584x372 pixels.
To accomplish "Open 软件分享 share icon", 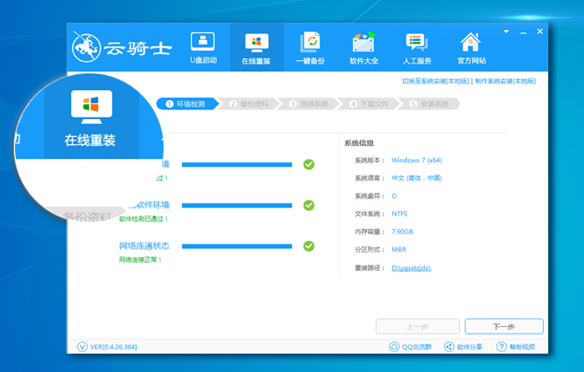I will [449, 347].
